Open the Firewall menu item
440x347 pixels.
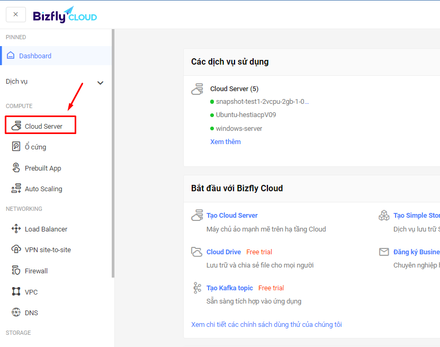tap(36, 271)
